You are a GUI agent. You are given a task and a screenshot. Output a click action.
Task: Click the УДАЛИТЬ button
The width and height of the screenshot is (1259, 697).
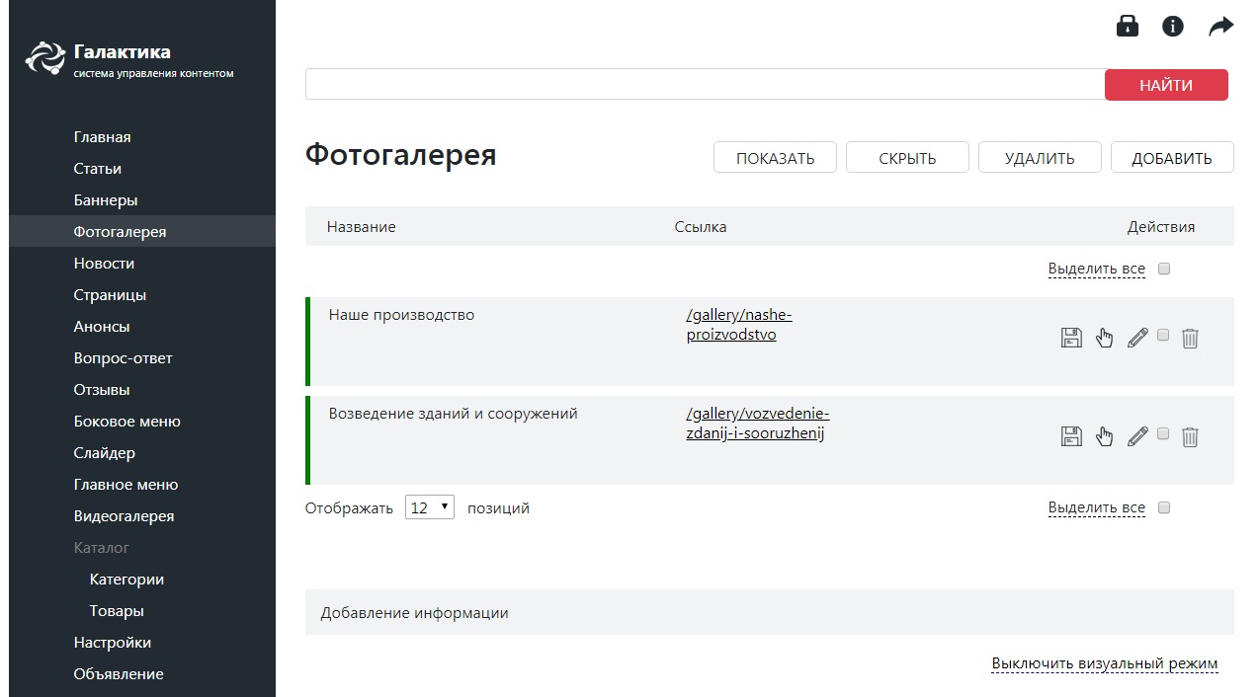point(1040,158)
